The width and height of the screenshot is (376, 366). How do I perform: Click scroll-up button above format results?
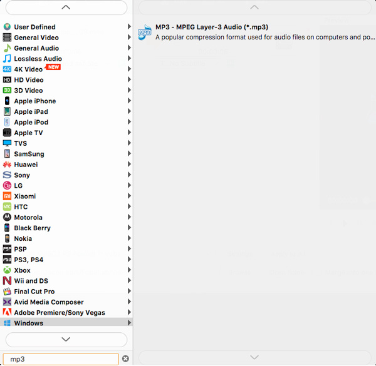(254, 8)
